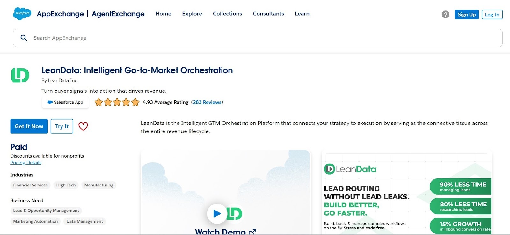This screenshot has height=235, width=510.
Task: Go to the Home menu
Action: click(163, 14)
